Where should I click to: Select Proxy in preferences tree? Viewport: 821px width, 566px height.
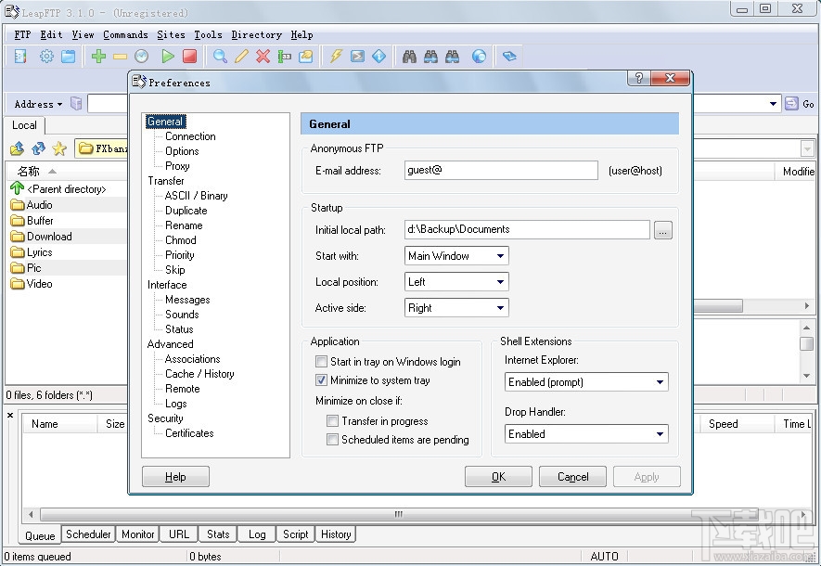177,166
